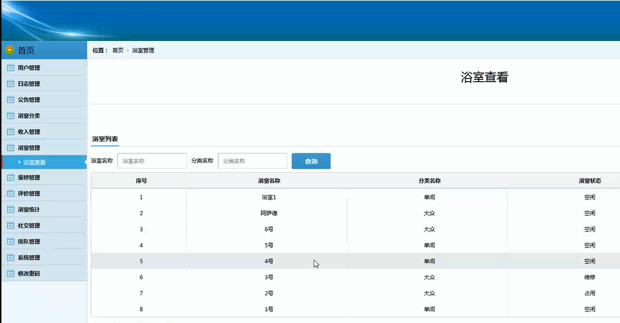
Task: Select the 1号 bathroom name cell
Action: [x=269, y=309]
